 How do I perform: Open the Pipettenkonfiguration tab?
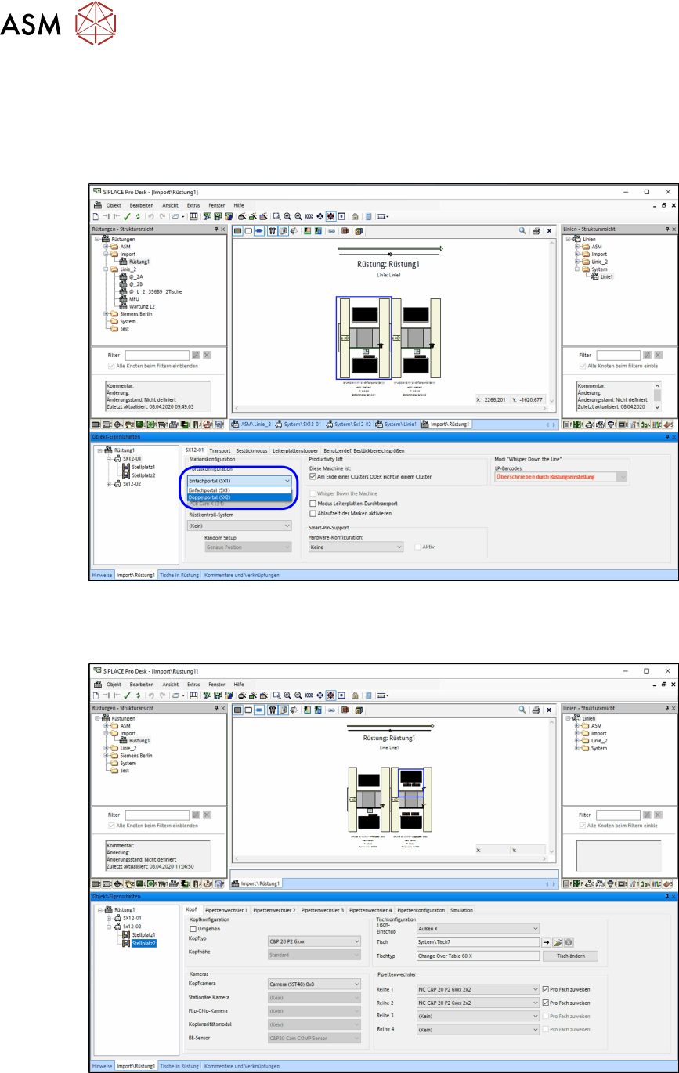pyautogui.click(x=421, y=910)
